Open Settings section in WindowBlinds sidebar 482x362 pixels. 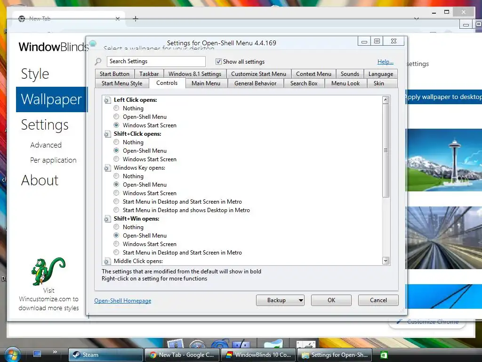click(45, 124)
